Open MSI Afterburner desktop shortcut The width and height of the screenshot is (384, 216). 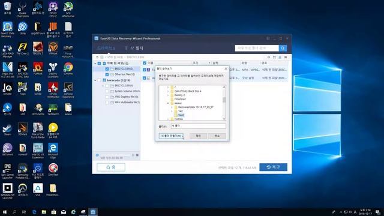(68, 10)
